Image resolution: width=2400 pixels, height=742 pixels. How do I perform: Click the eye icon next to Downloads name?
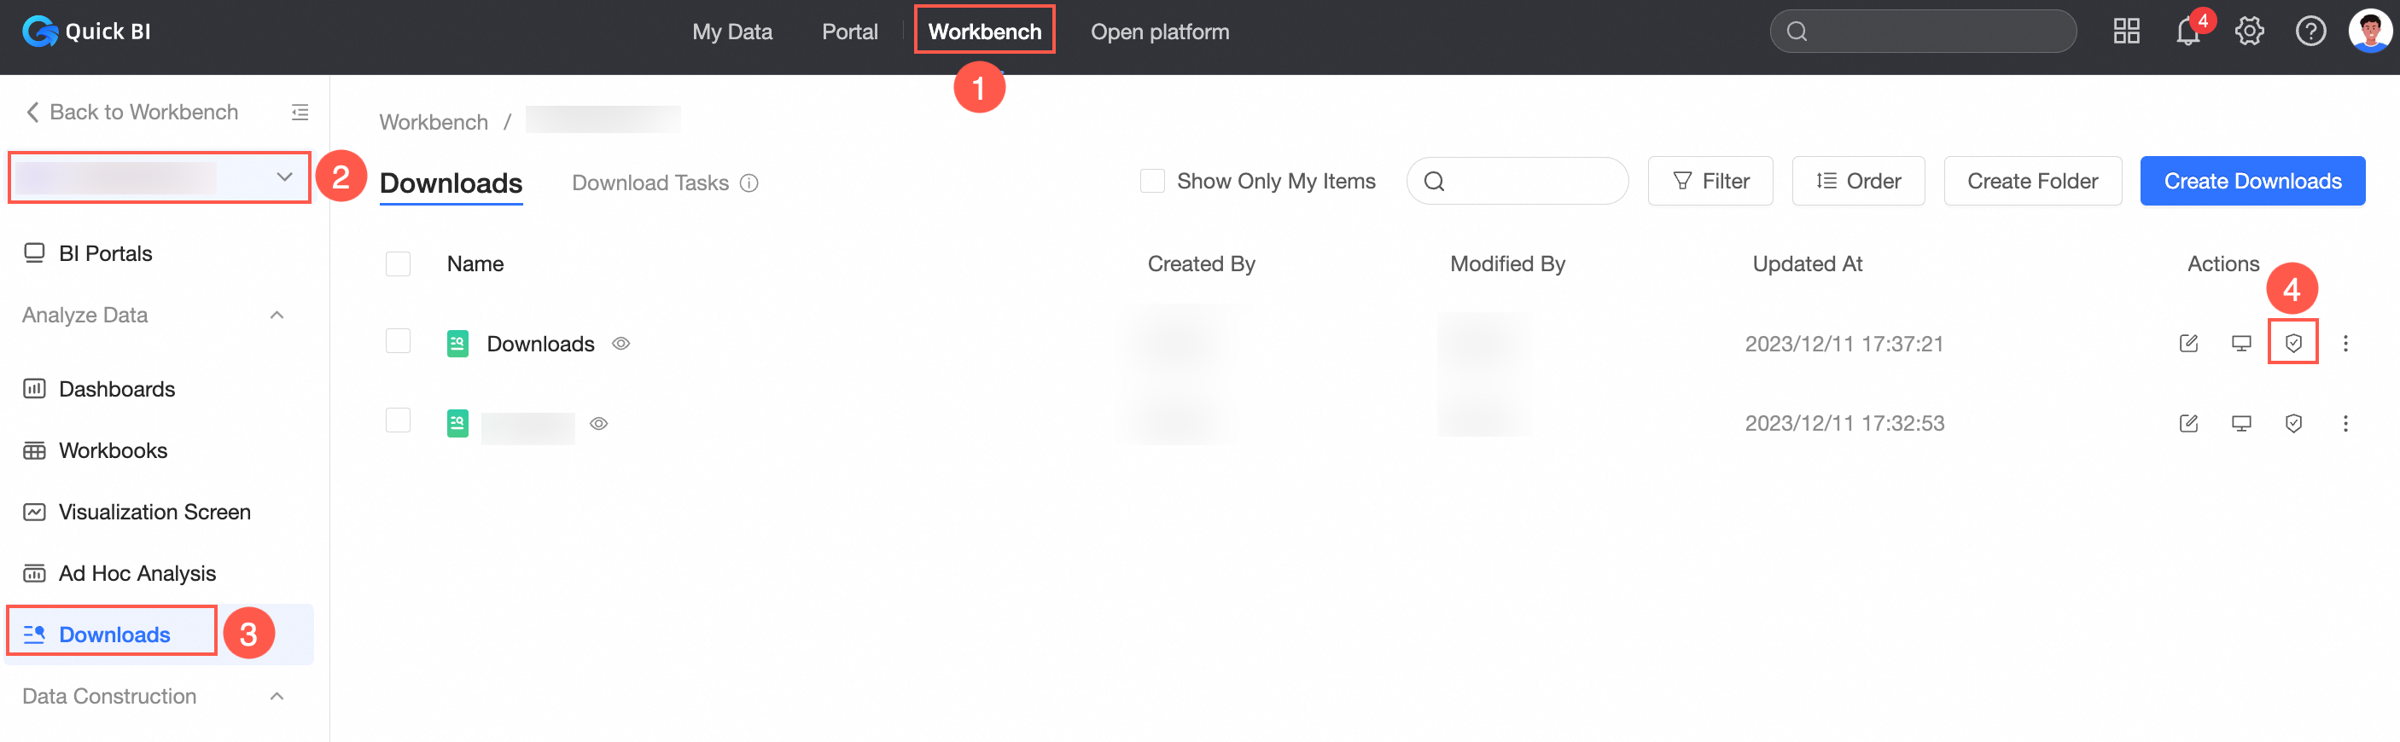tap(620, 344)
